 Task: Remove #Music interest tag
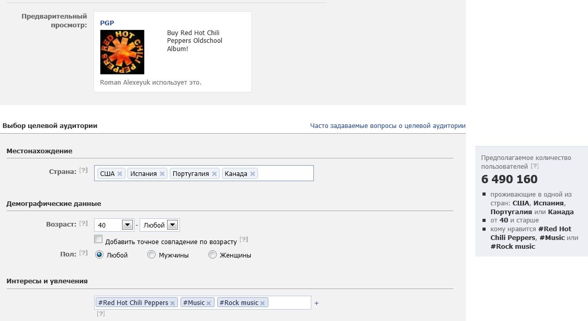(x=209, y=303)
